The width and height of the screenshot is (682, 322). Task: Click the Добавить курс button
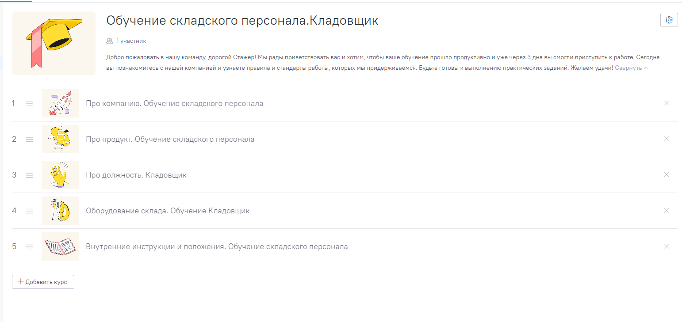43,282
